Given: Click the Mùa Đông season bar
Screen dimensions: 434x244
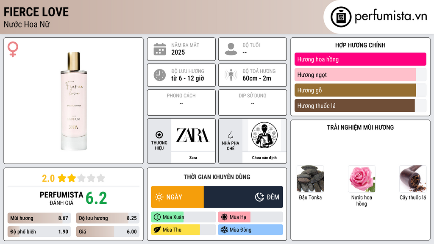Looking at the screenshot, I should point(250,230).
